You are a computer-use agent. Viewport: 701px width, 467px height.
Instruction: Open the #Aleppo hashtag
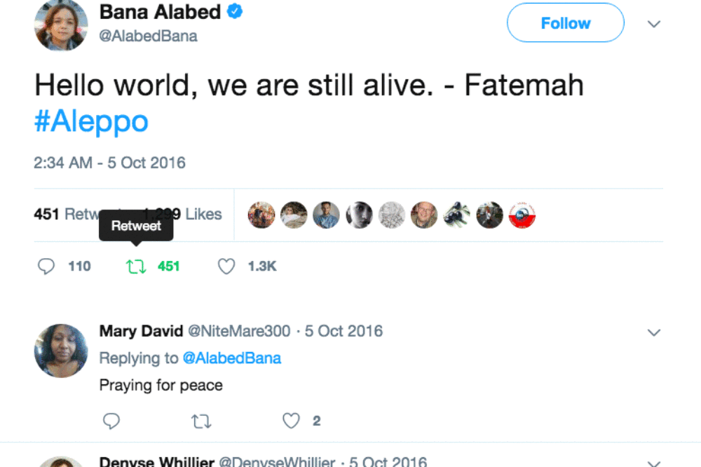pos(91,121)
